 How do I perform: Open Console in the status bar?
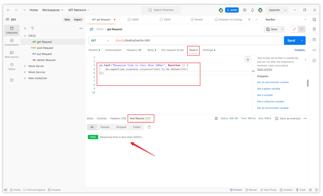54,190
